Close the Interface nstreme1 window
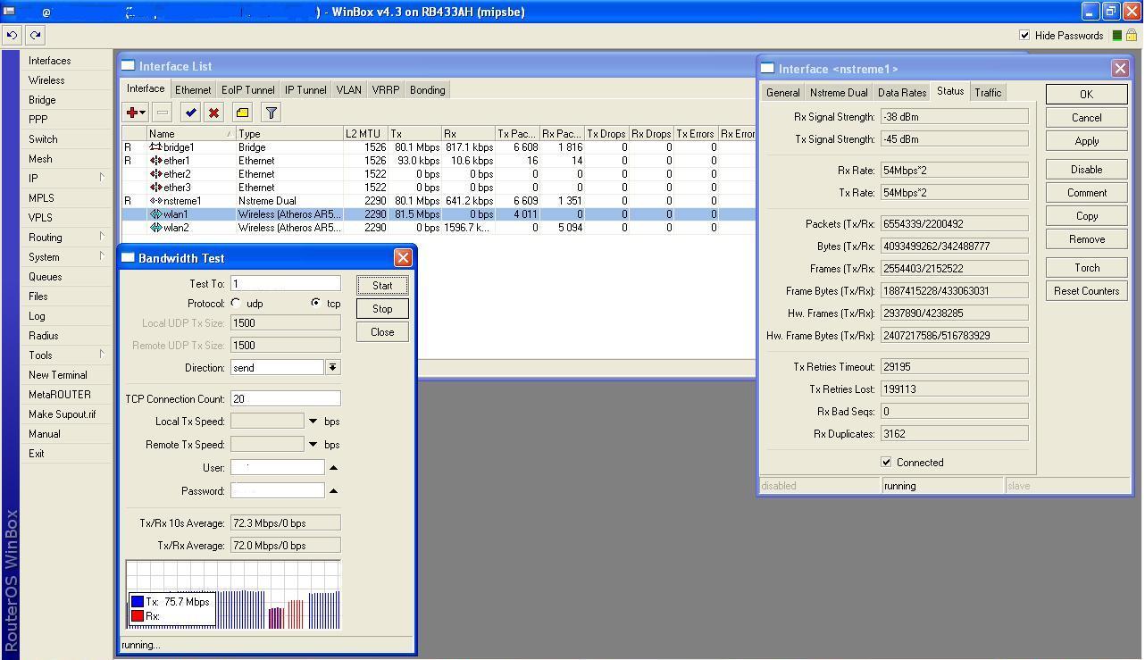Viewport: 1145px width, 660px height. [1120, 68]
